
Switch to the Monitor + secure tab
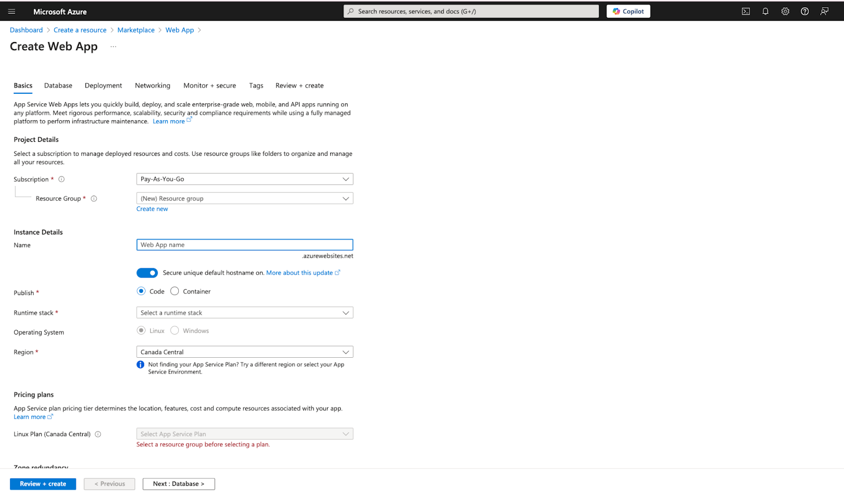209,85
